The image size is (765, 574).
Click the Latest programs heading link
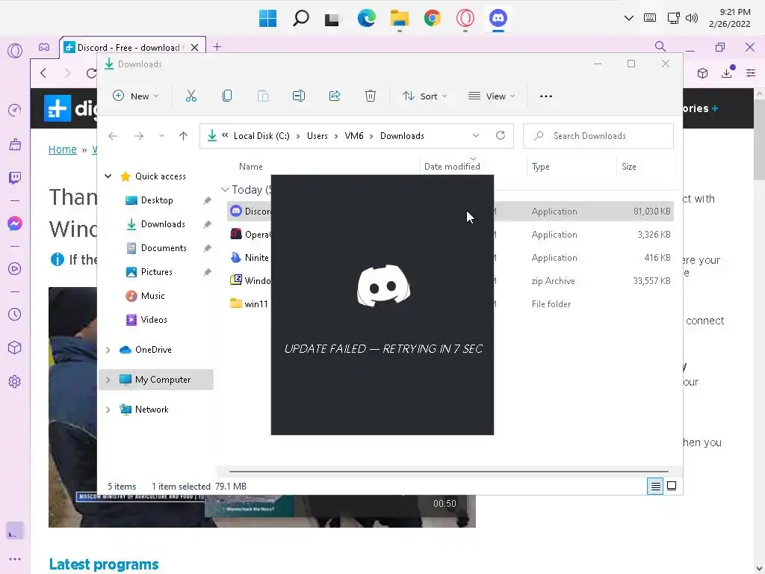click(104, 564)
